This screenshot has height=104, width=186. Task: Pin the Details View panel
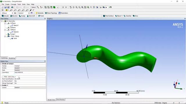tap(45, 61)
